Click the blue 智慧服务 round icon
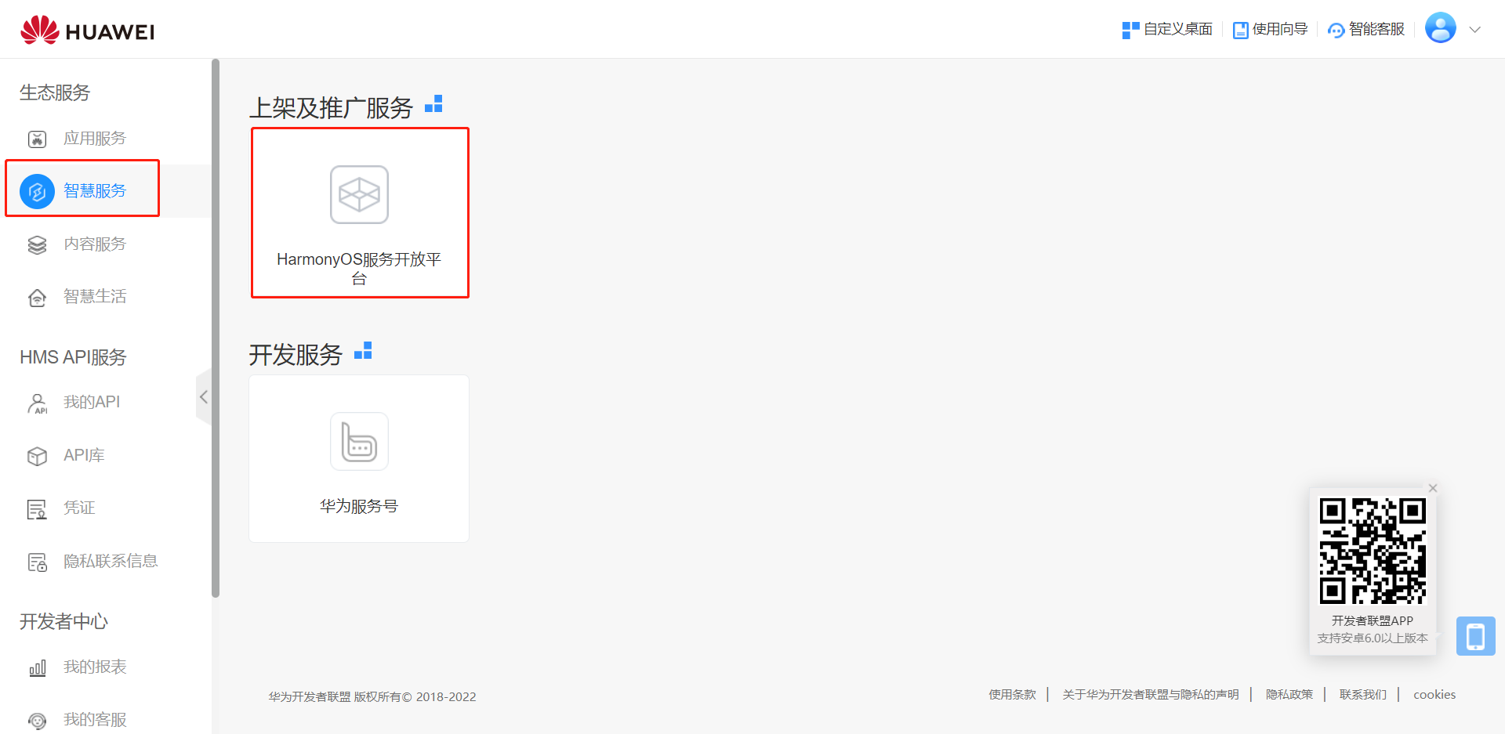The image size is (1505, 734). coord(37,191)
